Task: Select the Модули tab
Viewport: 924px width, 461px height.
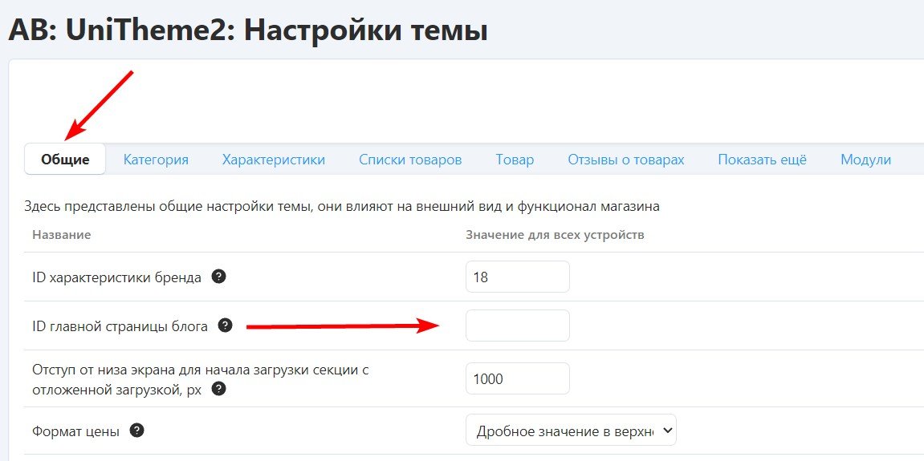Action: pyautogui.click(x=865, y=160)
